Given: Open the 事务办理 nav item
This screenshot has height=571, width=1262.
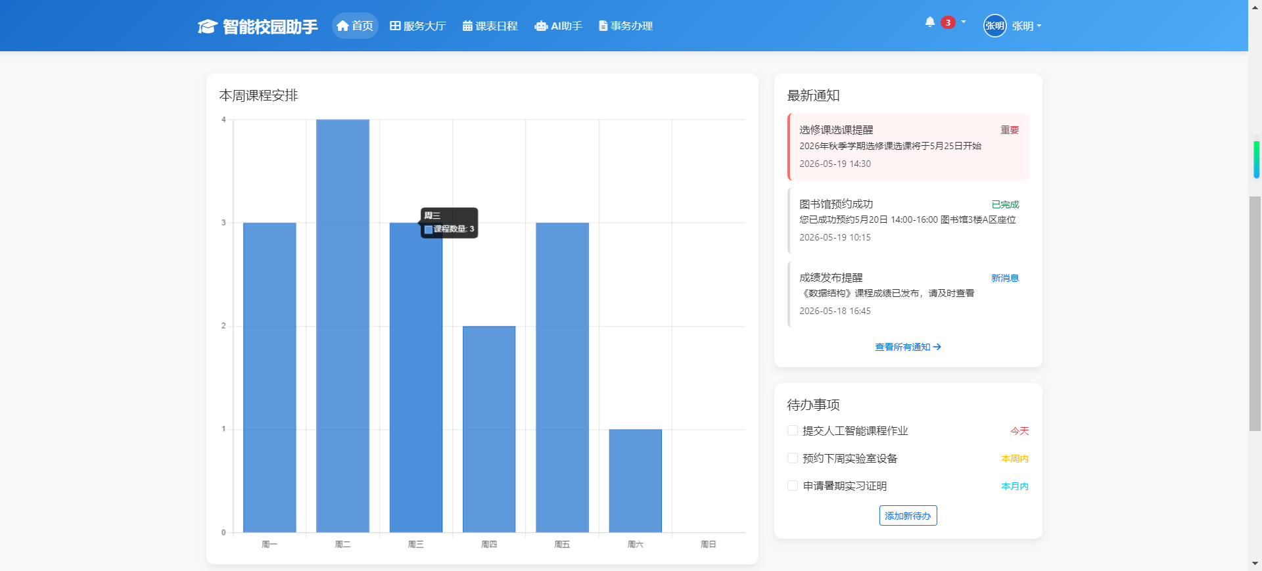Looking at the screenshot, I should 626,26.
